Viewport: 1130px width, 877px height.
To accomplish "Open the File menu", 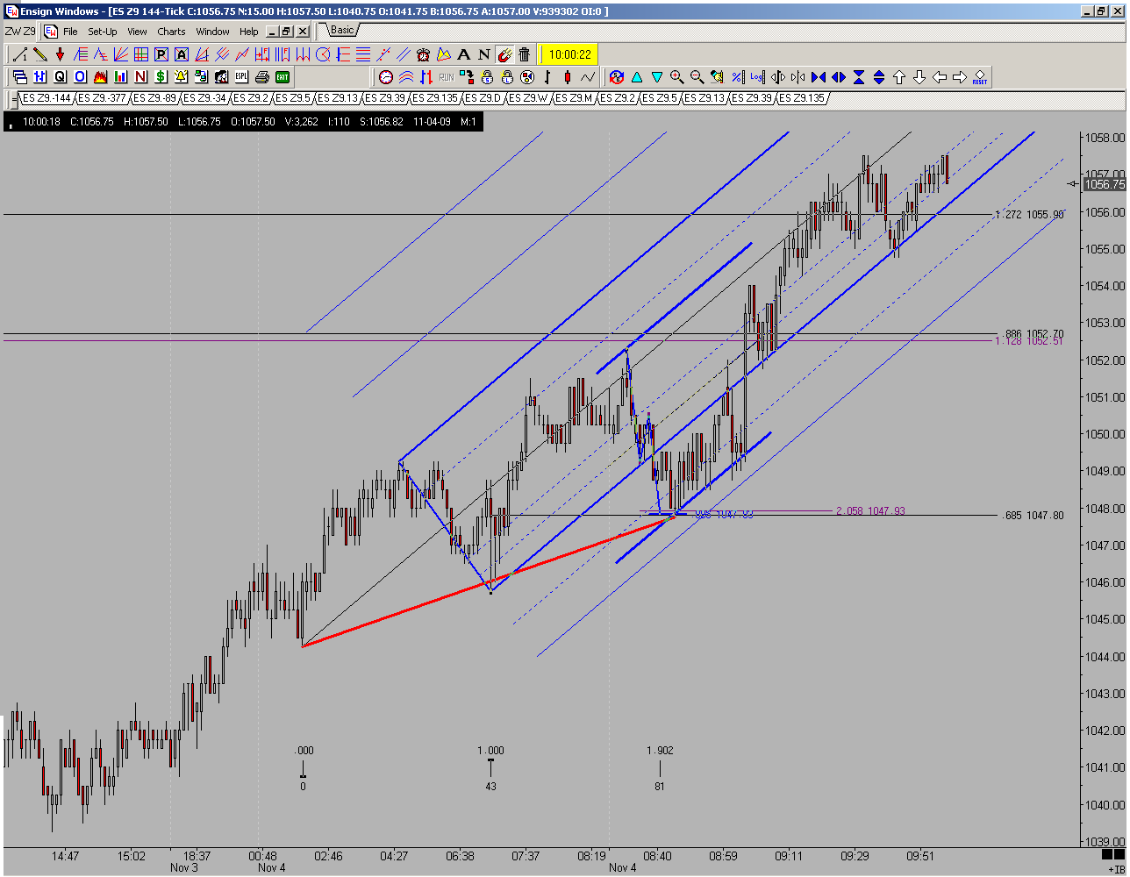I will coord(70,32).
